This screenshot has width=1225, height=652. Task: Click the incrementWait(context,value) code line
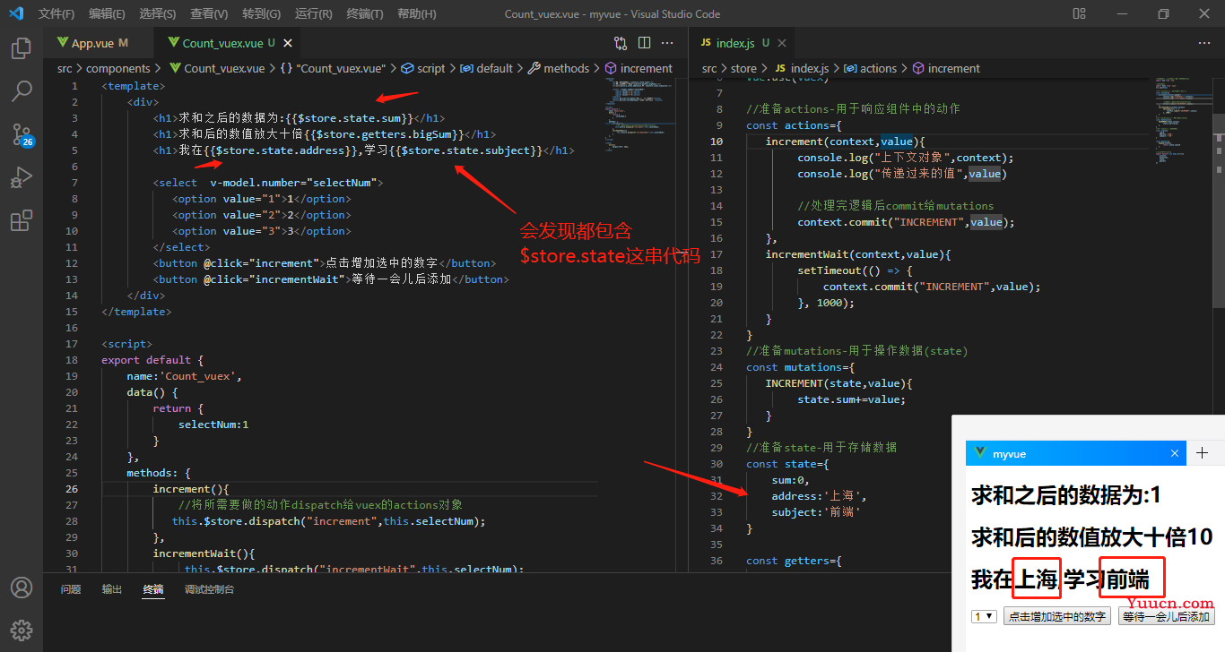tap(858, 254)
